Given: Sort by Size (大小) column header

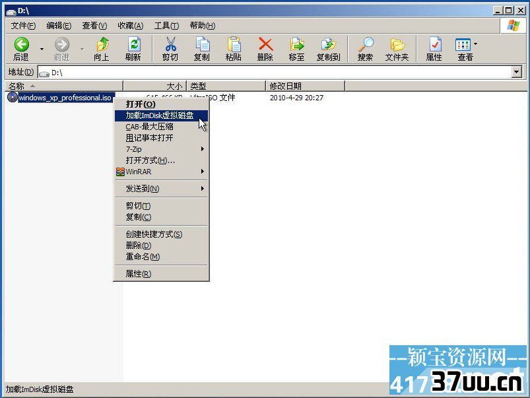Looking at the screenshot, I should (x=155, y=86).
